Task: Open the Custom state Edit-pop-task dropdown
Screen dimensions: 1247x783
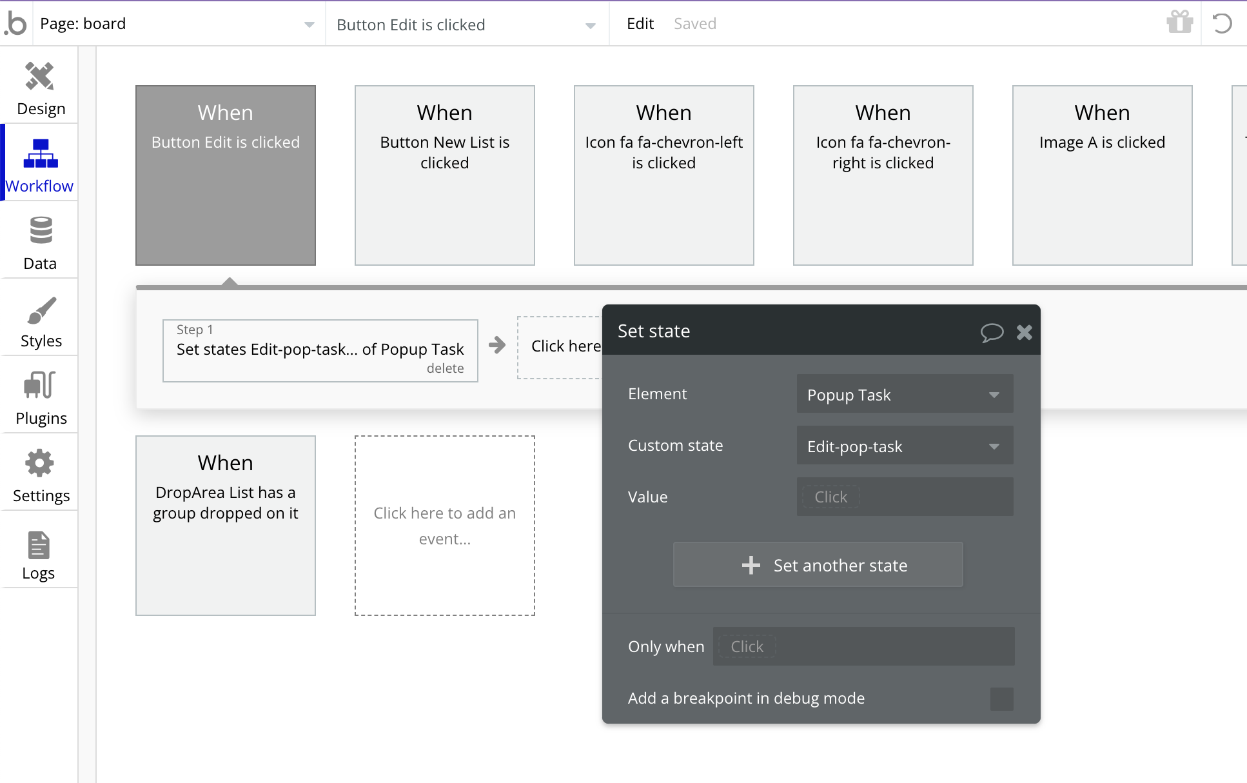Action: [x=904, y=446]
